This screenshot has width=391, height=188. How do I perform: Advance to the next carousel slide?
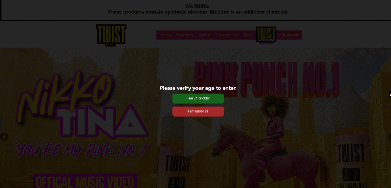[389, 137]
